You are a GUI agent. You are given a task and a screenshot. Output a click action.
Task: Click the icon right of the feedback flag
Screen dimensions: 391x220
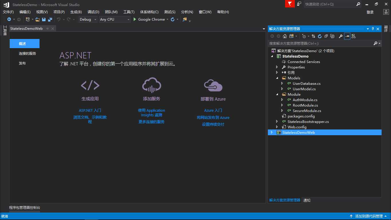[299, 4]
